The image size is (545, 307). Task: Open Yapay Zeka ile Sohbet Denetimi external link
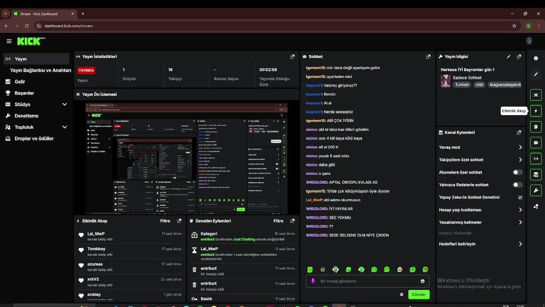point(520,197)
